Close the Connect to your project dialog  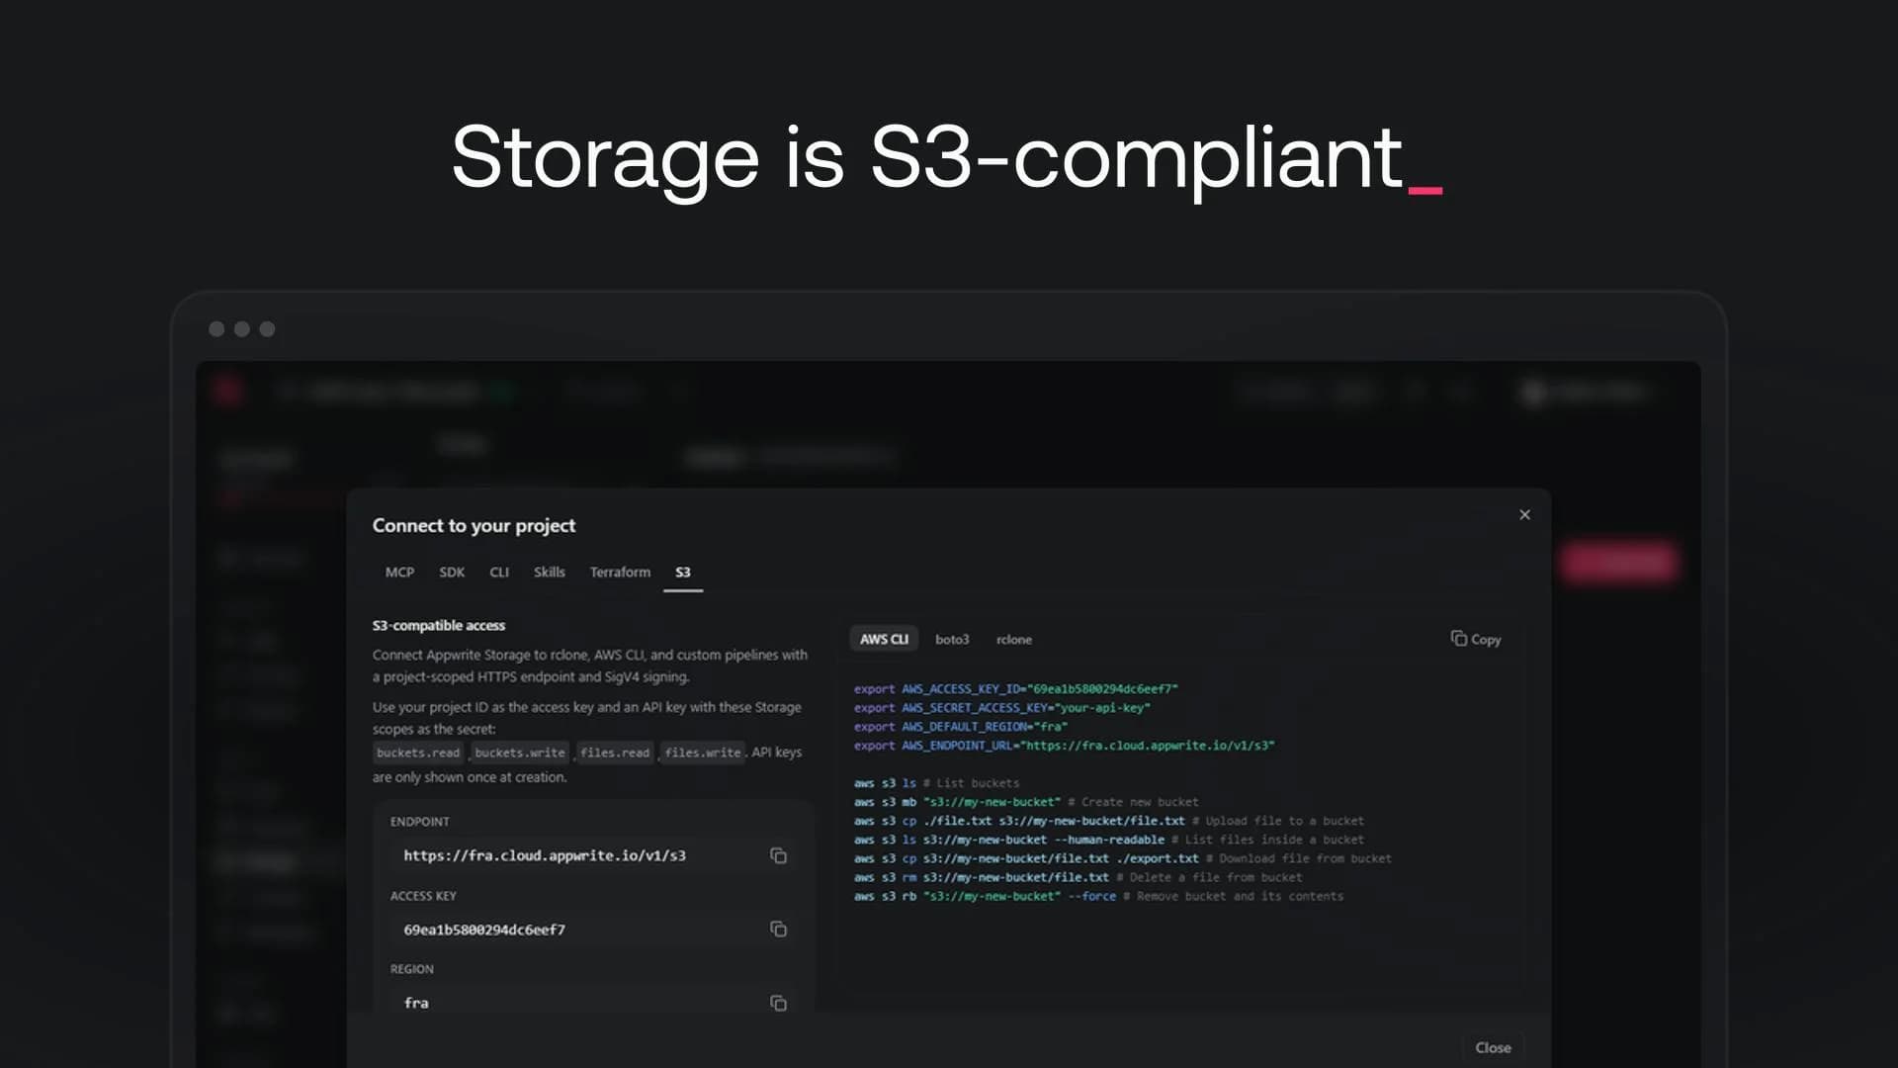click(1524, 514)
